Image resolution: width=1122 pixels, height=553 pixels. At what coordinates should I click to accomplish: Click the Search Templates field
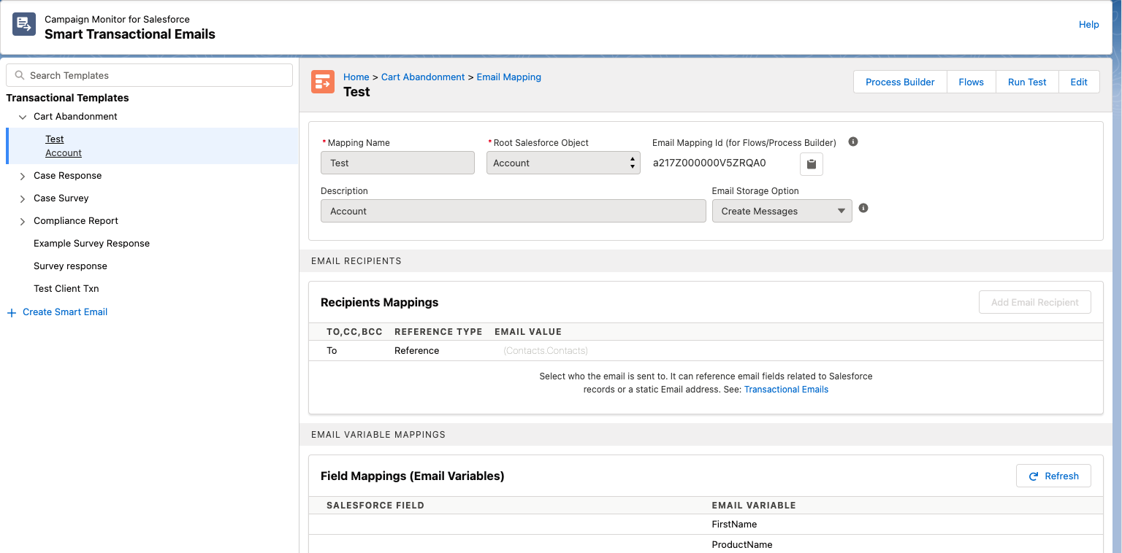[149, 75]
